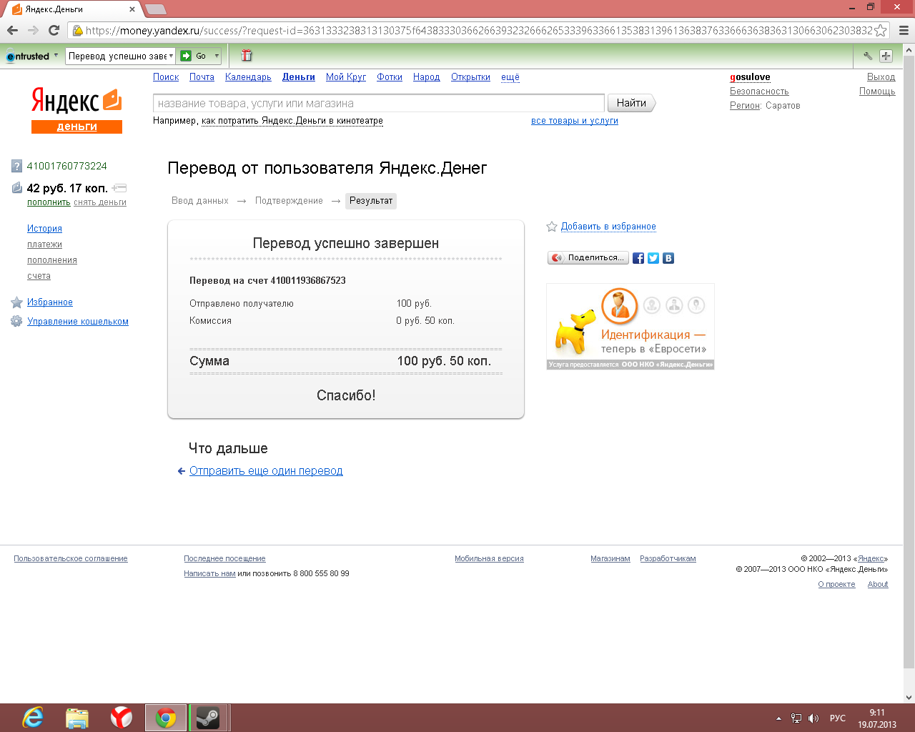Expand the ещё services menu
Screen dimensions: 915x732
510,77
